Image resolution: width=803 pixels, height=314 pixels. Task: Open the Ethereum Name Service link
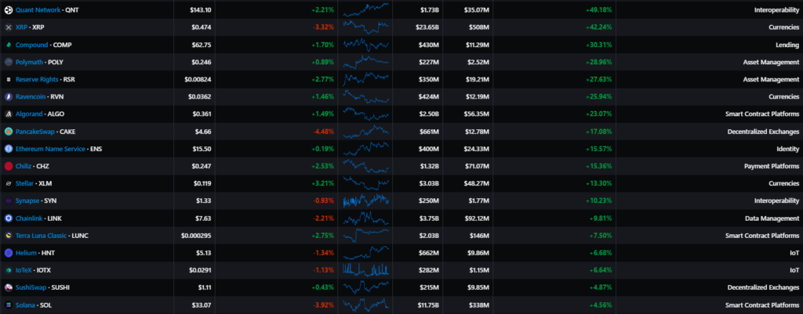tap(50, 149)
